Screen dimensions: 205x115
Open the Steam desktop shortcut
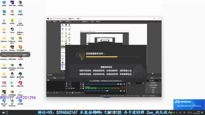pyautogui.click(x=12, y=30)
